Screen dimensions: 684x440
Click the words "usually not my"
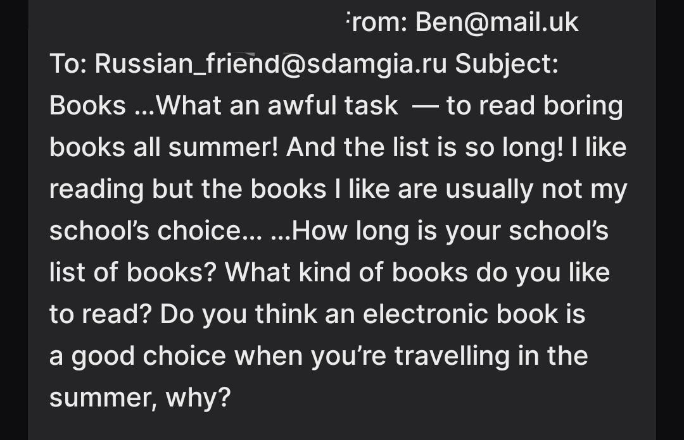pyautogui.click(x=536, y=190)
